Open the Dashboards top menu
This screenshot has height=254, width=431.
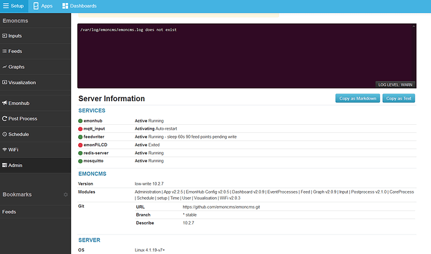79,6
